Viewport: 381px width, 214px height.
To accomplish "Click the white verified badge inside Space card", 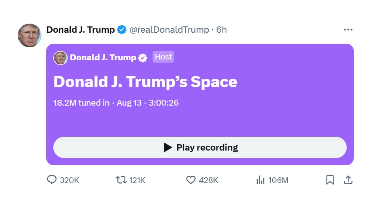I will [143, 58].
